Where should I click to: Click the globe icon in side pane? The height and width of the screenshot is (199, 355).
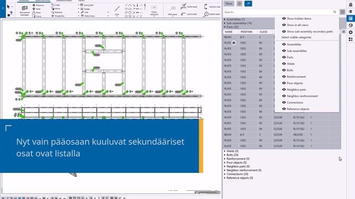(351, 25)
